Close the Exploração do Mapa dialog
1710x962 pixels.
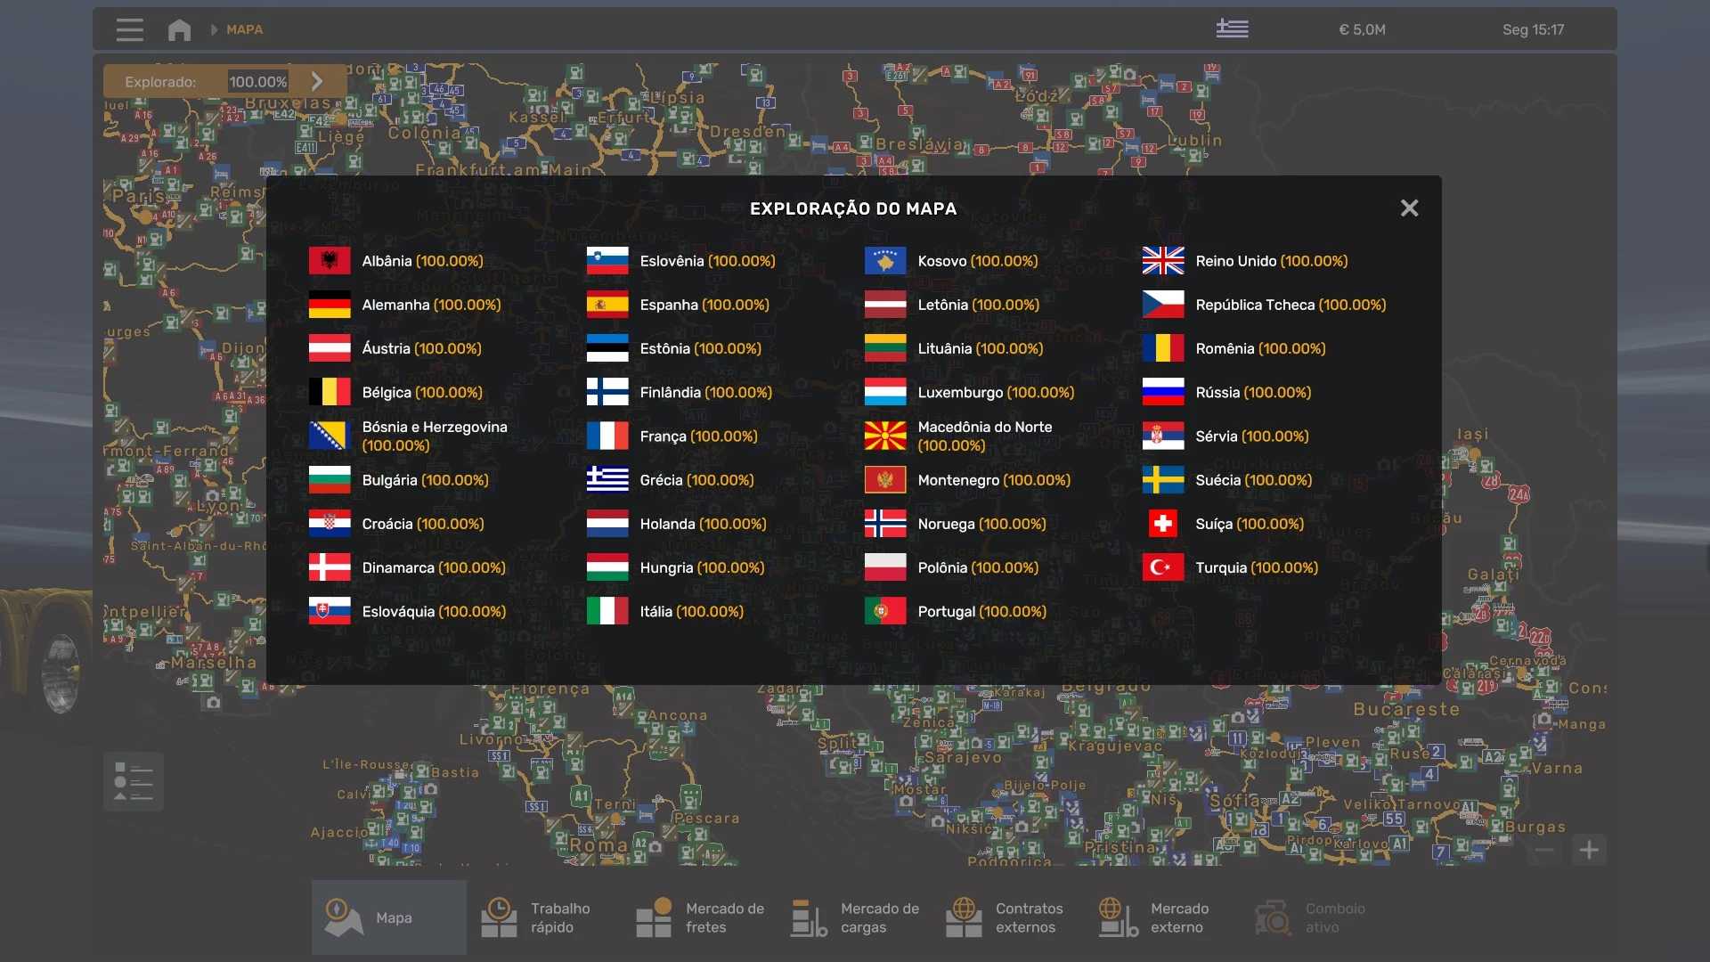(1409, 208)
